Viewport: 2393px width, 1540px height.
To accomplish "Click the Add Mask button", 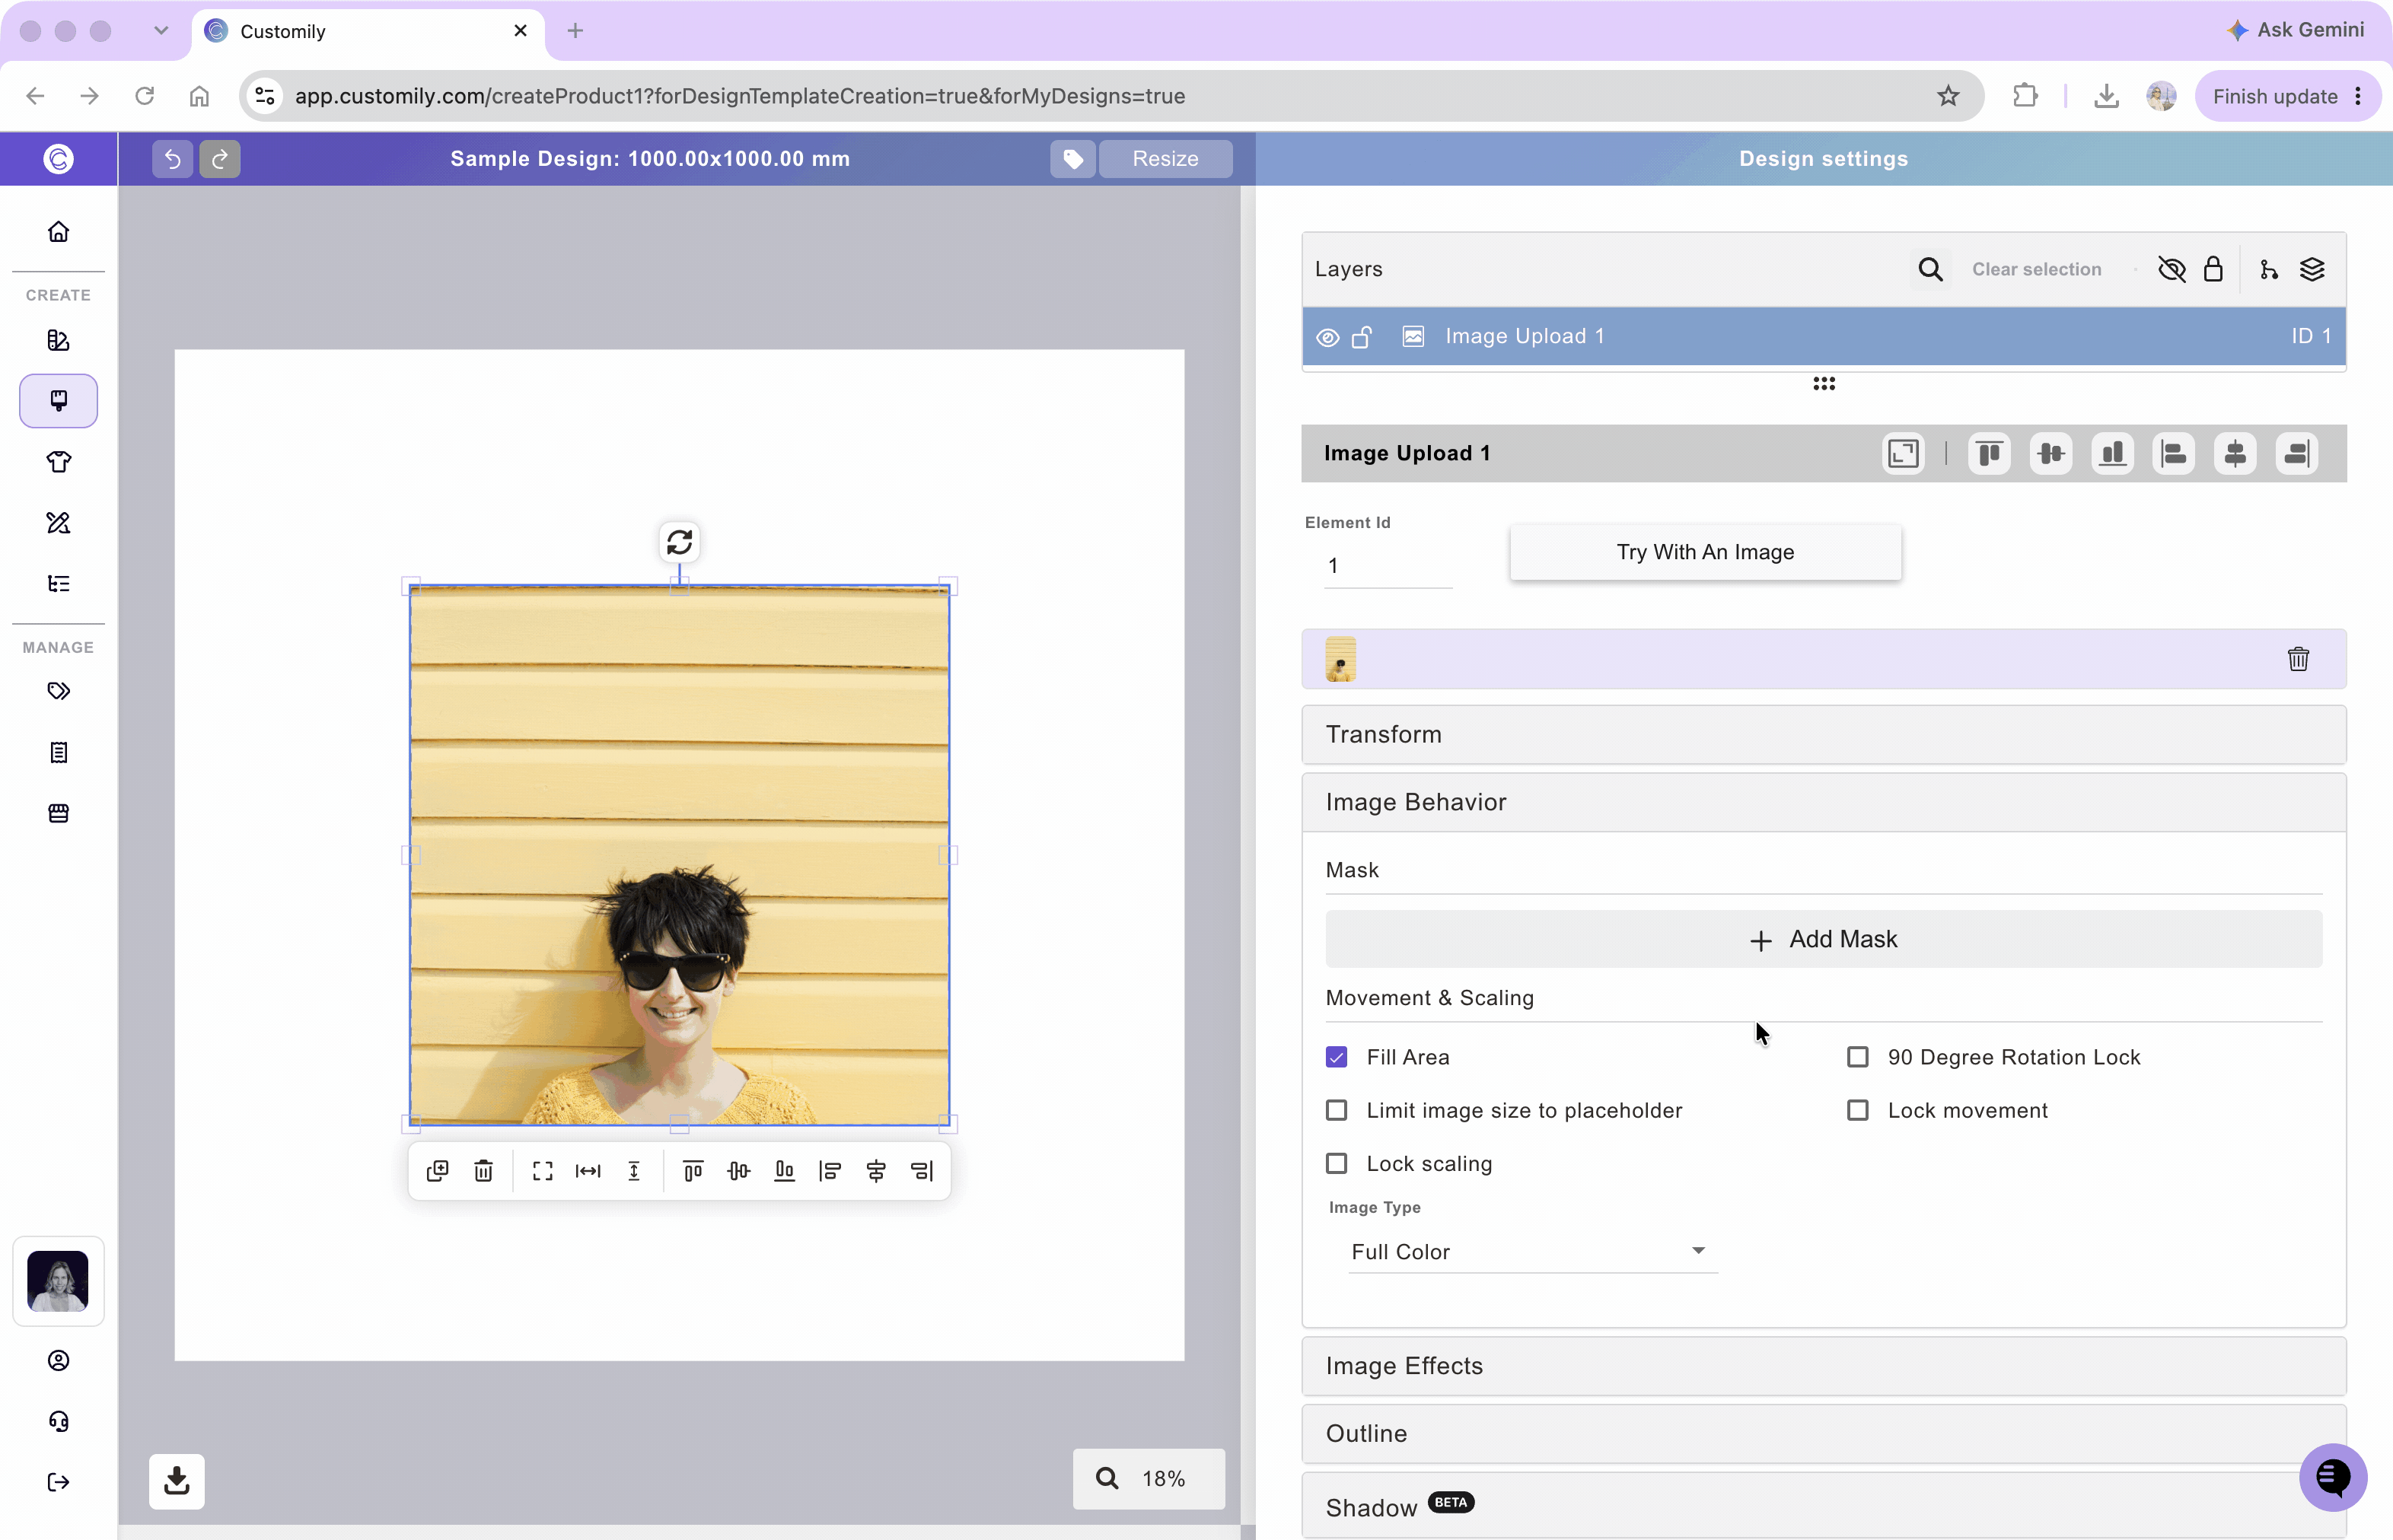I will 1823,939.
